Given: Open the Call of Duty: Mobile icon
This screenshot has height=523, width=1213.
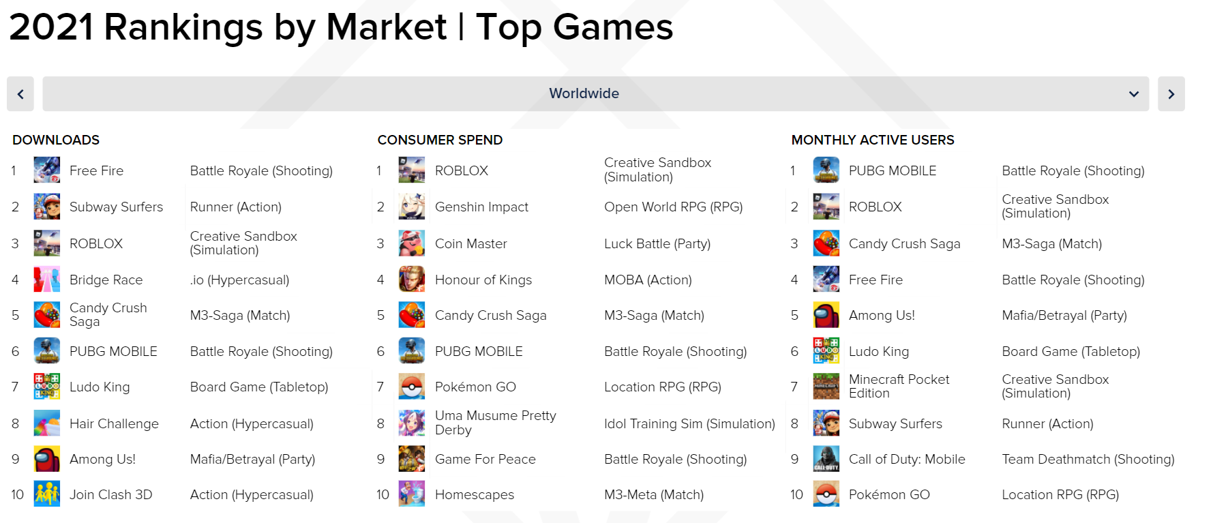Looking at the screenshot, I should 826,459.
